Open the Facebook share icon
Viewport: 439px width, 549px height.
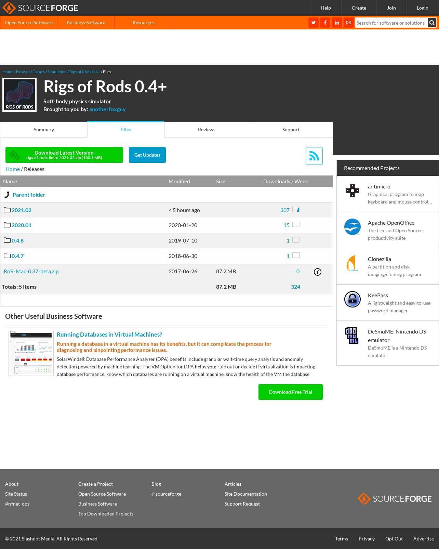[x=325, y=23]
